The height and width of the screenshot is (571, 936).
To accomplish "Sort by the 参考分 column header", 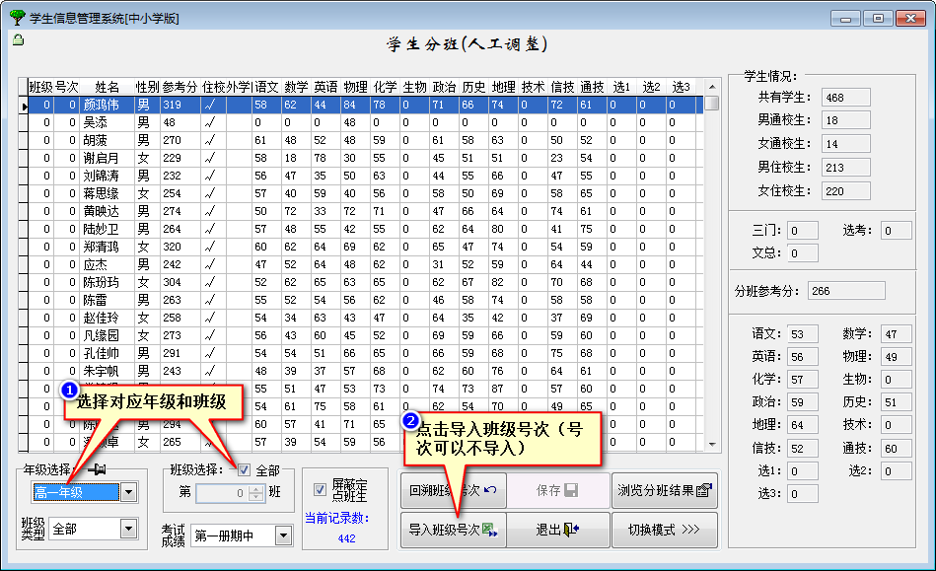I will tap(180, 87).
